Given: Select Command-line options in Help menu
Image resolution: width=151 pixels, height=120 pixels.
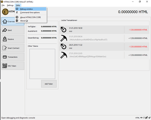Looking at the screenshot, I should (x=31, y=12).
